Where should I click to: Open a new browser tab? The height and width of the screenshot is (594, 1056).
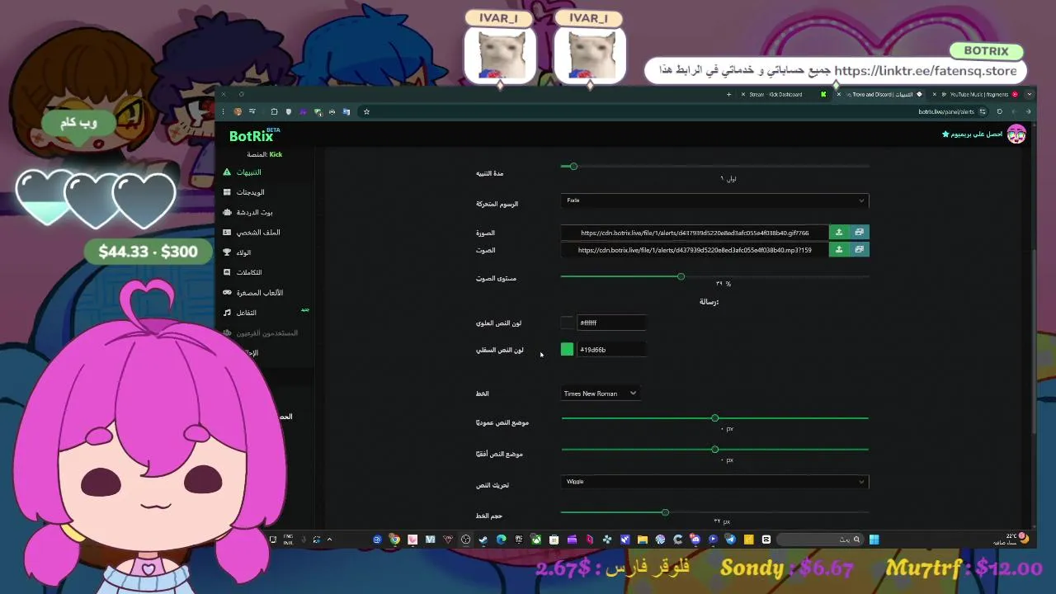tap(728, 94)
